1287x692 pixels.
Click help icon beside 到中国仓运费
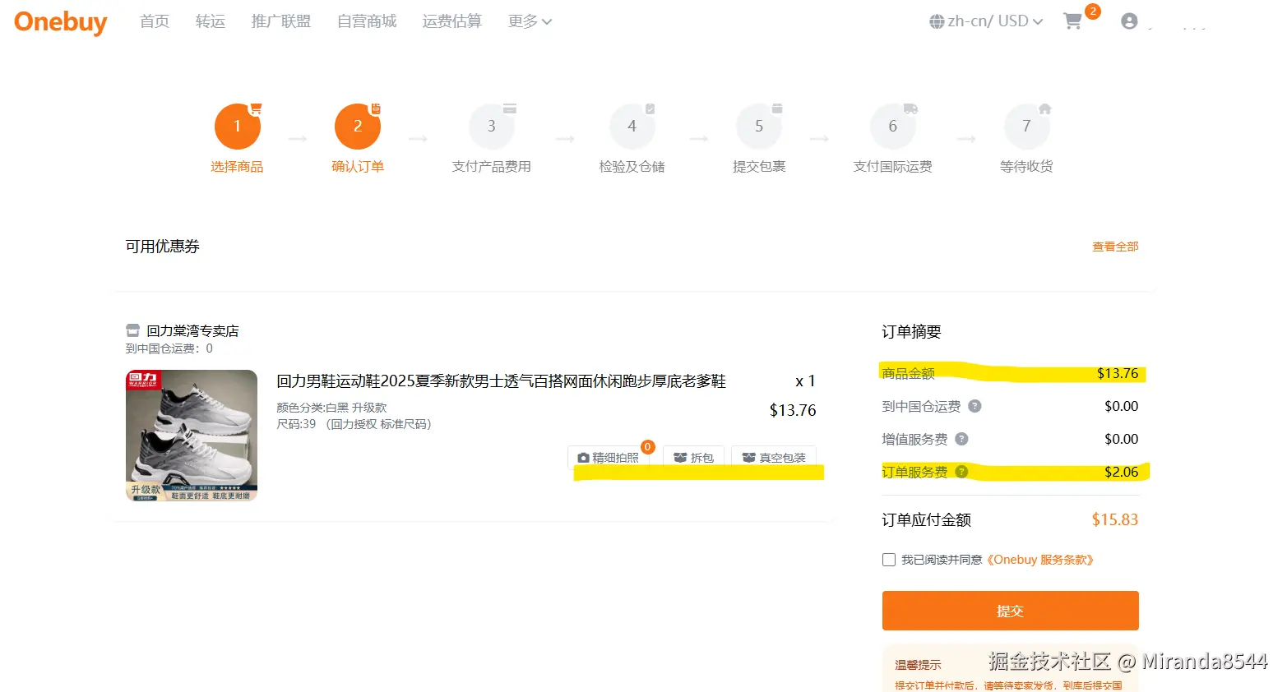point(975,406)
